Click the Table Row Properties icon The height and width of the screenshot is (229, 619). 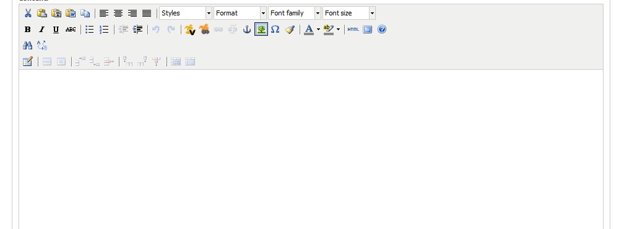coord(47,61)
